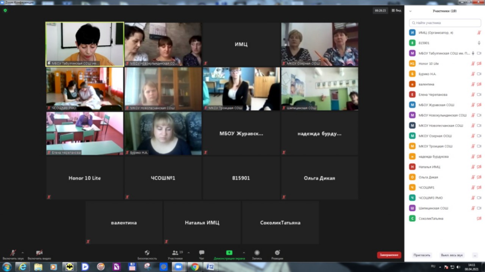Click the Выкл. весь звук button
Screen dimensions: 485x272
(452, 255)
